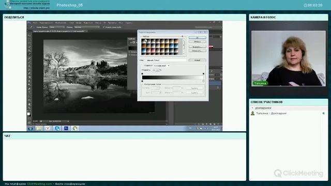Viewport: 331px width, 186px height.
Task: Select the Brush tool
Action: click(29, 62)
